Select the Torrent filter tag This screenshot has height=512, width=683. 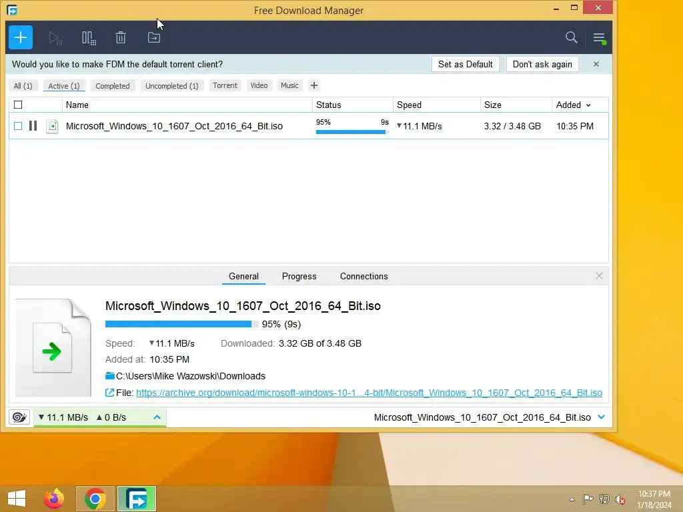pos(225,85)
